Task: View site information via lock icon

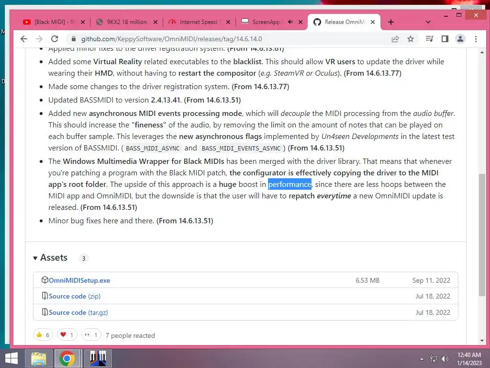Action: click(x=73, y=39)
